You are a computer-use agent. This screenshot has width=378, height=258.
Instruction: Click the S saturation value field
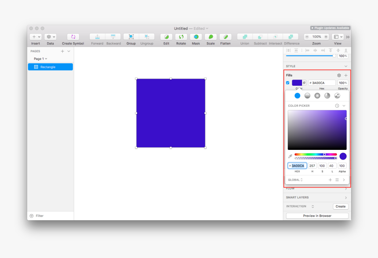click(x=322, y=166)
